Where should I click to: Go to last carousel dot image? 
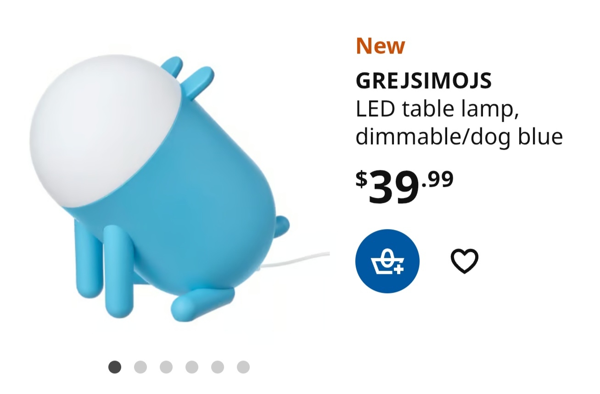pos(243,367)
